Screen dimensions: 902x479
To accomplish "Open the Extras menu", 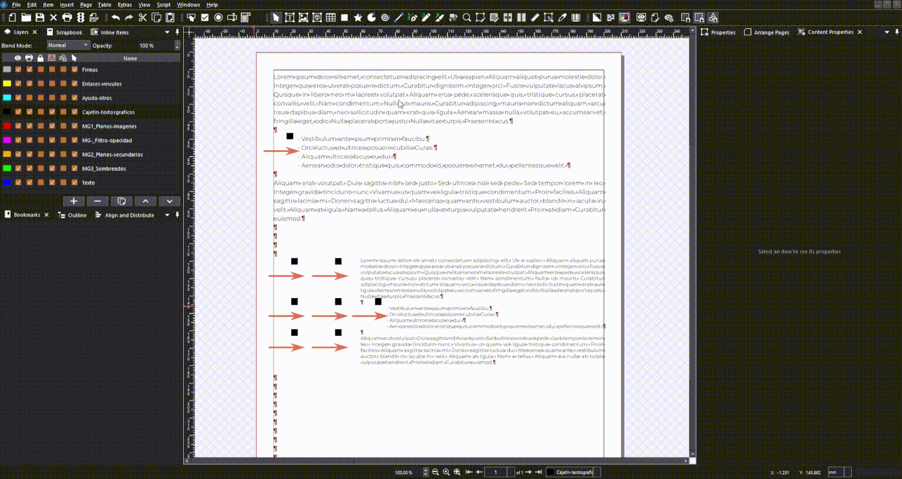I will pos(124,5).
